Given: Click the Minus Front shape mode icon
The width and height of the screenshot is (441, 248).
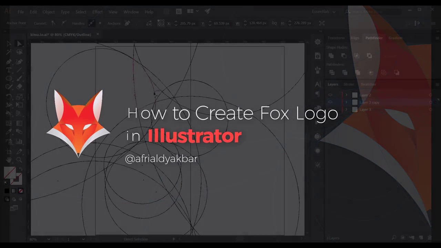Looking at the screenshot, I should click(344, 55).
